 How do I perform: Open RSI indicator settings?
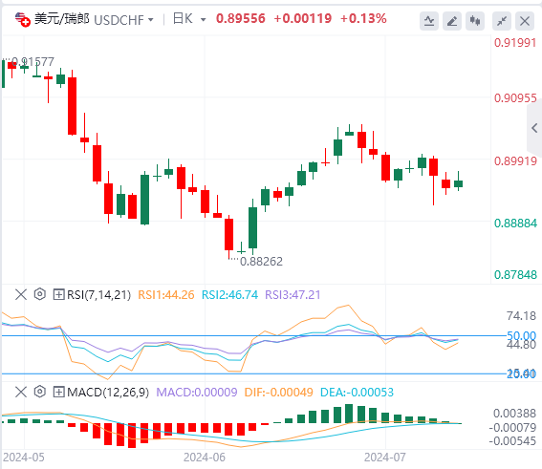tap(40, 294)
